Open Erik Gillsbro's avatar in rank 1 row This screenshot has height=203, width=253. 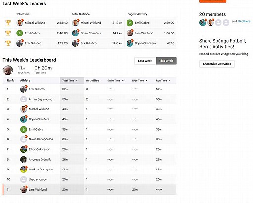[24, 89]
